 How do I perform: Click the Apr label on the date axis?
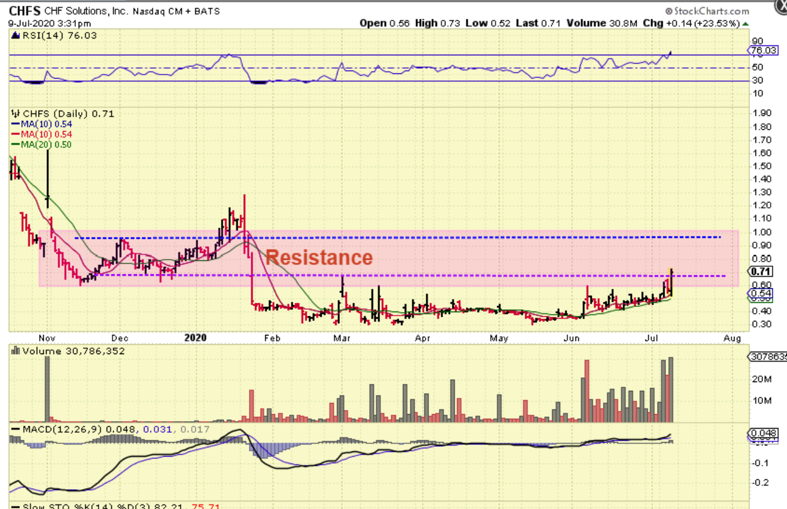tap(422, 337)
